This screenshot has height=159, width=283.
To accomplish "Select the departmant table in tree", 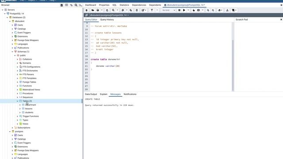I will click(31, 105).
